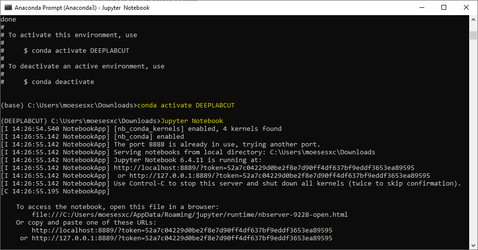
Task: Click the scrollbar down arrow
Action: pyautogui.click(x=473, y=246)
